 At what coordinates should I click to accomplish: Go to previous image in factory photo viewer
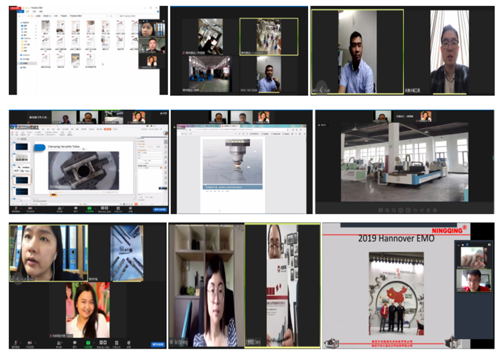pyautogui.click(x=401, y=210)
